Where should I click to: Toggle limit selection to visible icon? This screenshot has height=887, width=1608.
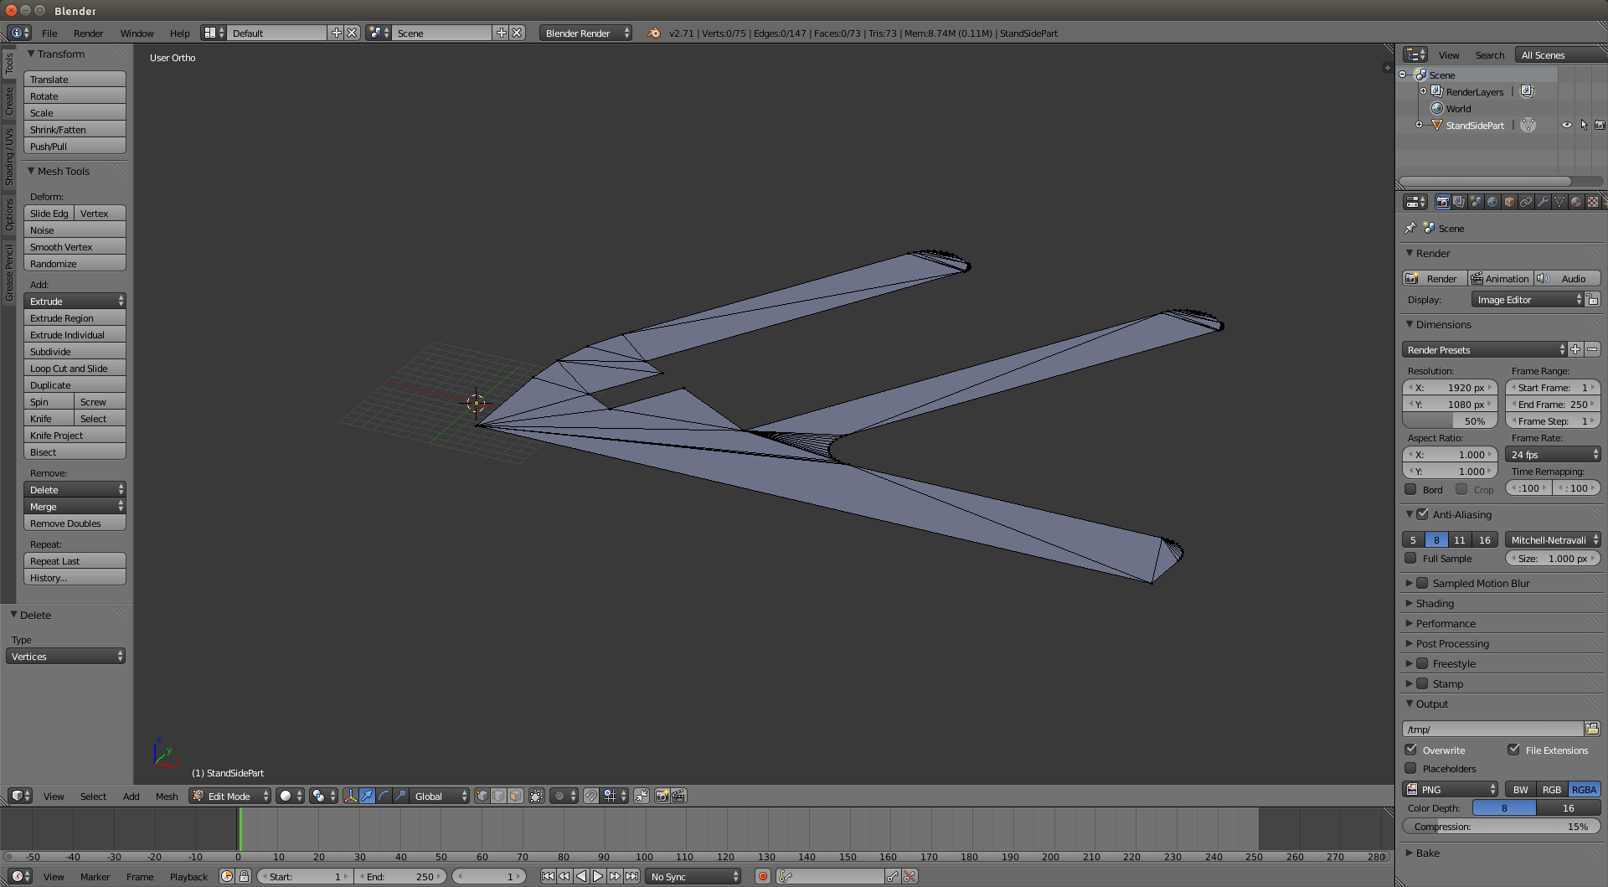[x=537, y=796]
